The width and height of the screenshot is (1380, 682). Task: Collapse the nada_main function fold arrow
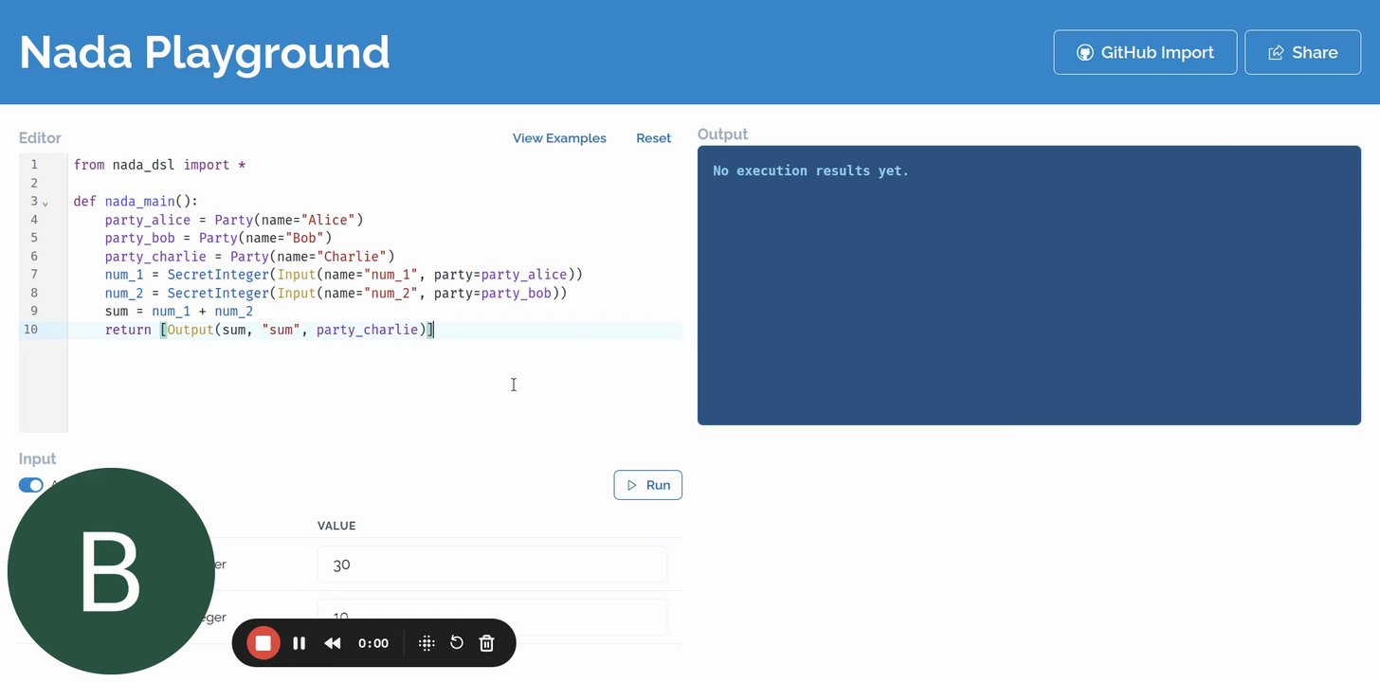(45, 203)
